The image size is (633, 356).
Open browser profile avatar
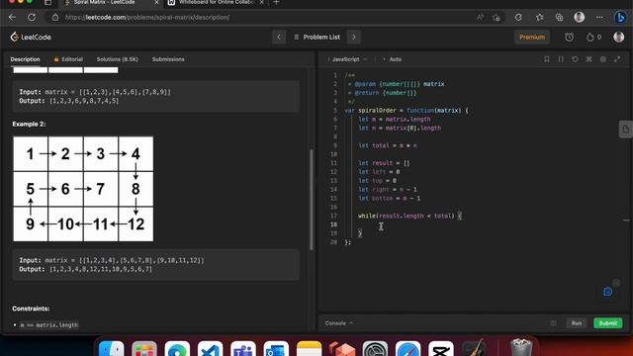580,18
